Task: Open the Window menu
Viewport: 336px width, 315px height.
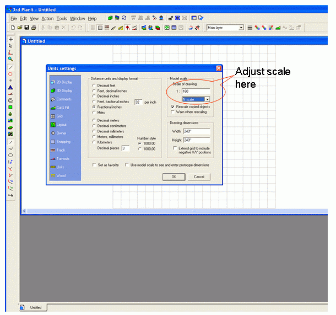Action: [78, 19]
